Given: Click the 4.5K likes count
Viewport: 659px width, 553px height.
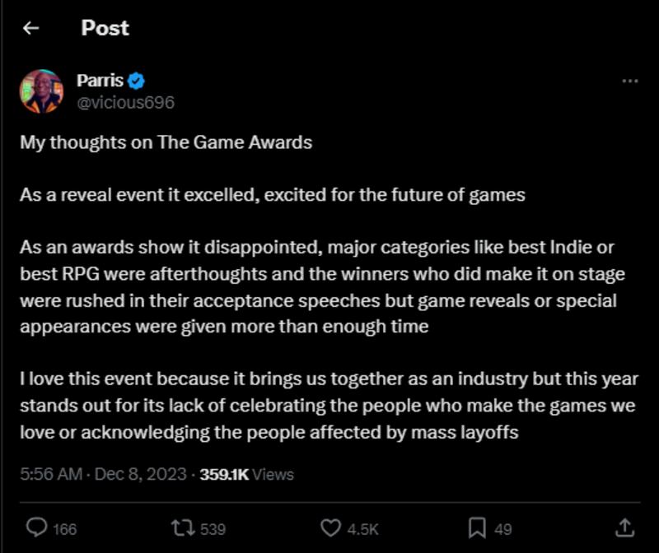Looking at the screenshot, I should [x=361, y=528].
